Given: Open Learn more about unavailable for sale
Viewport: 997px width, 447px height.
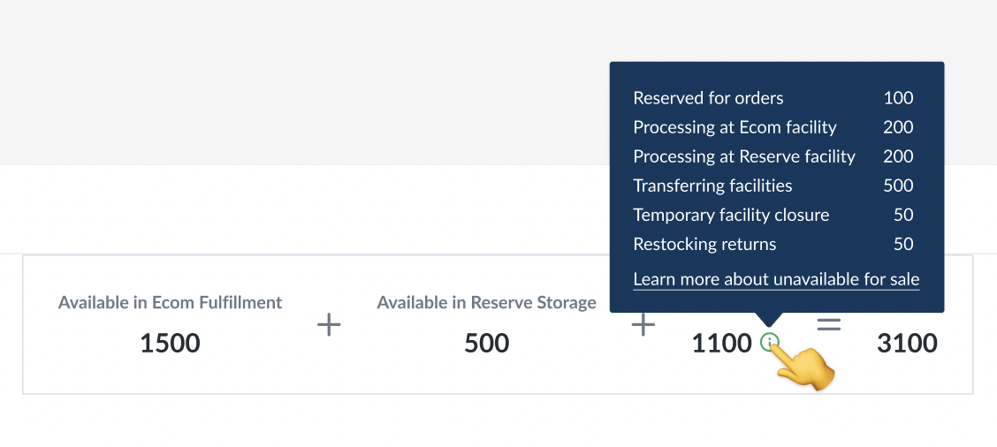Looking at the screenshot, I should tap(776, 279).
